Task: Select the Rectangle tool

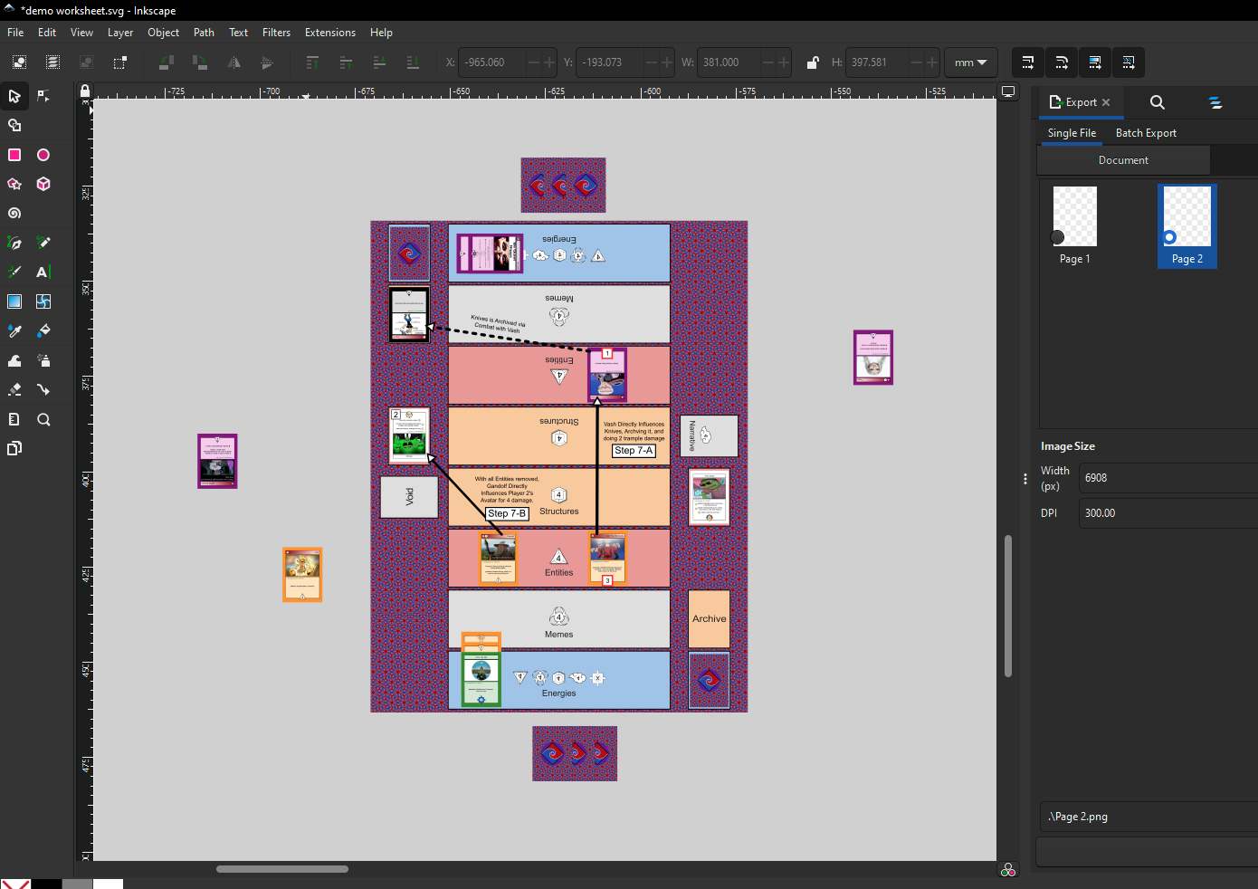Action: (14, 155)
